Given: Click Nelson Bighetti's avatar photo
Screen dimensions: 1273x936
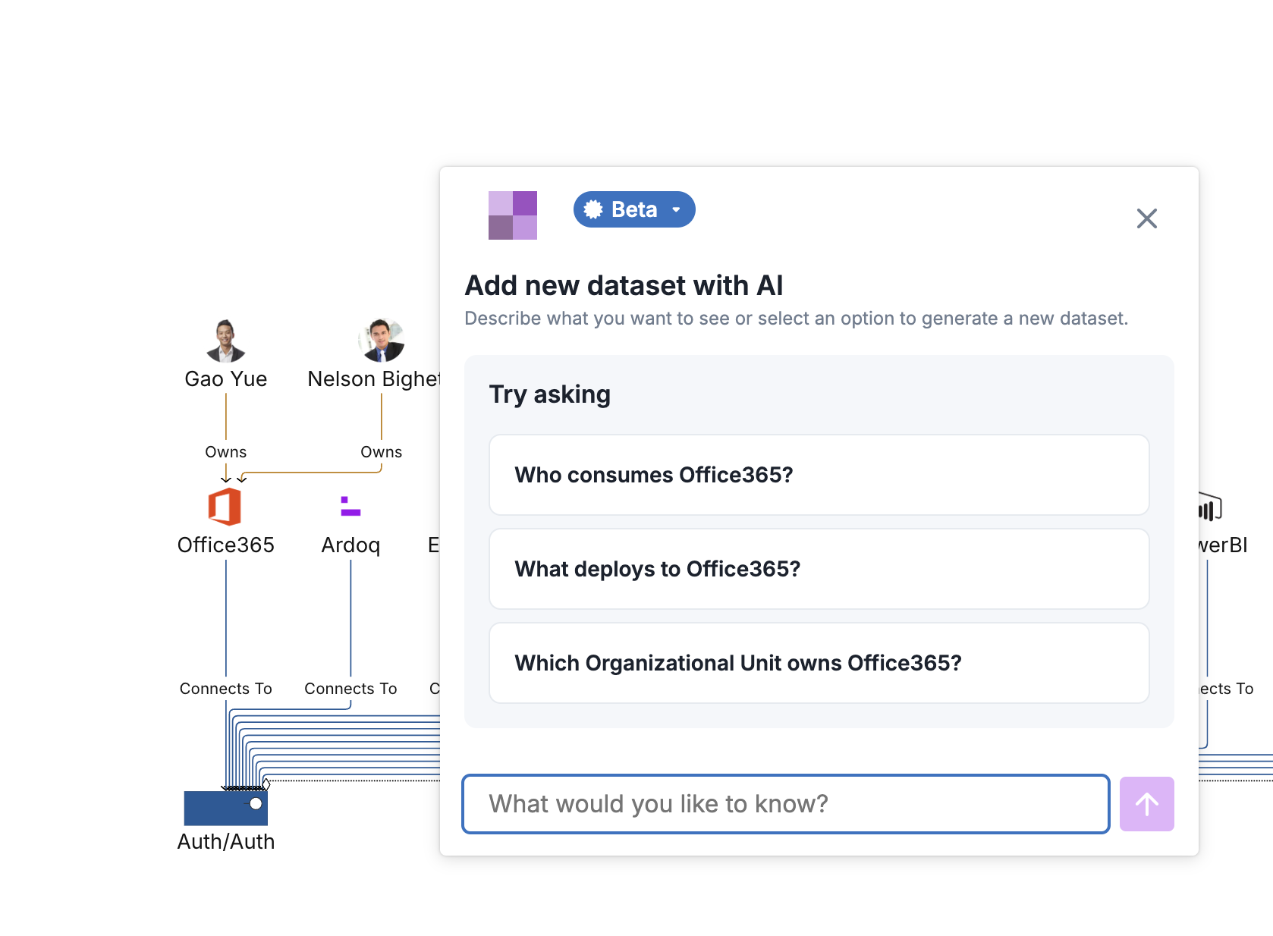Looking at the screenshot, I should coord(382,341).
